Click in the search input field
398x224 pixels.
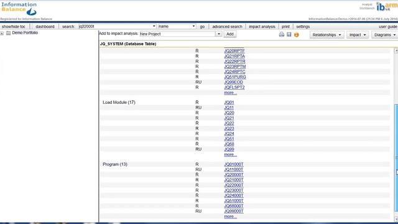click(x=115, y=26)
